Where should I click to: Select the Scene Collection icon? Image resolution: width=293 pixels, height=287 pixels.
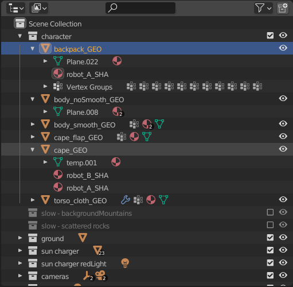point(20,24)
